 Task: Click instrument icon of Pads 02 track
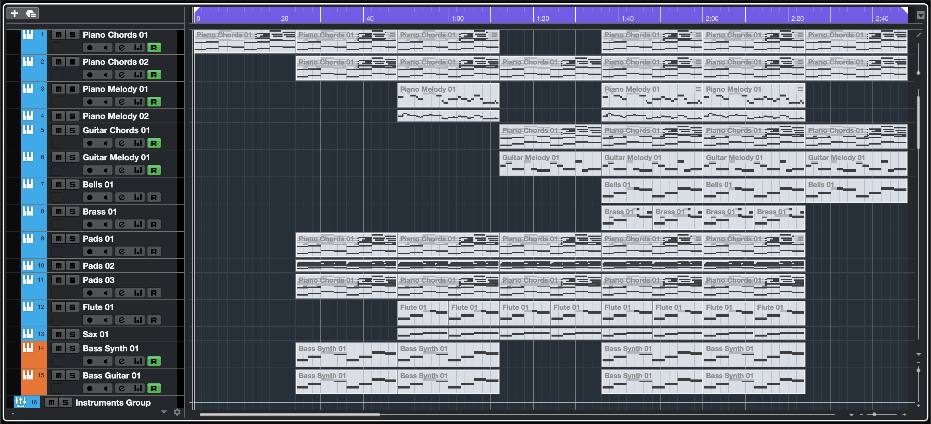pos(28,266)
